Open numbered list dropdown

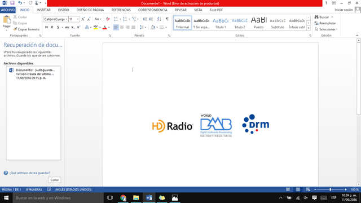click(129, 19)
